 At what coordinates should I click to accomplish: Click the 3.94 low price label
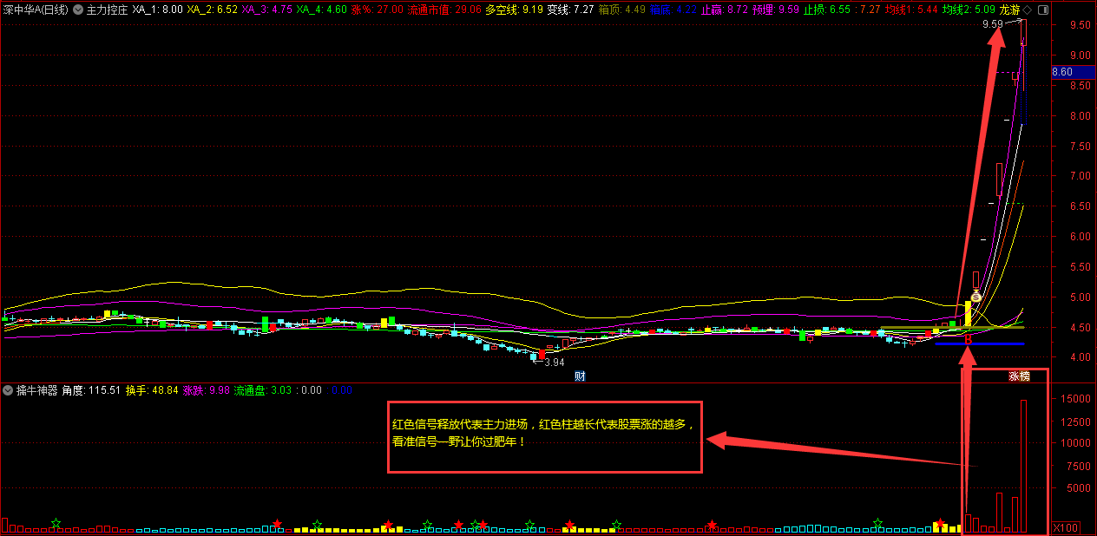click(554, 363)
